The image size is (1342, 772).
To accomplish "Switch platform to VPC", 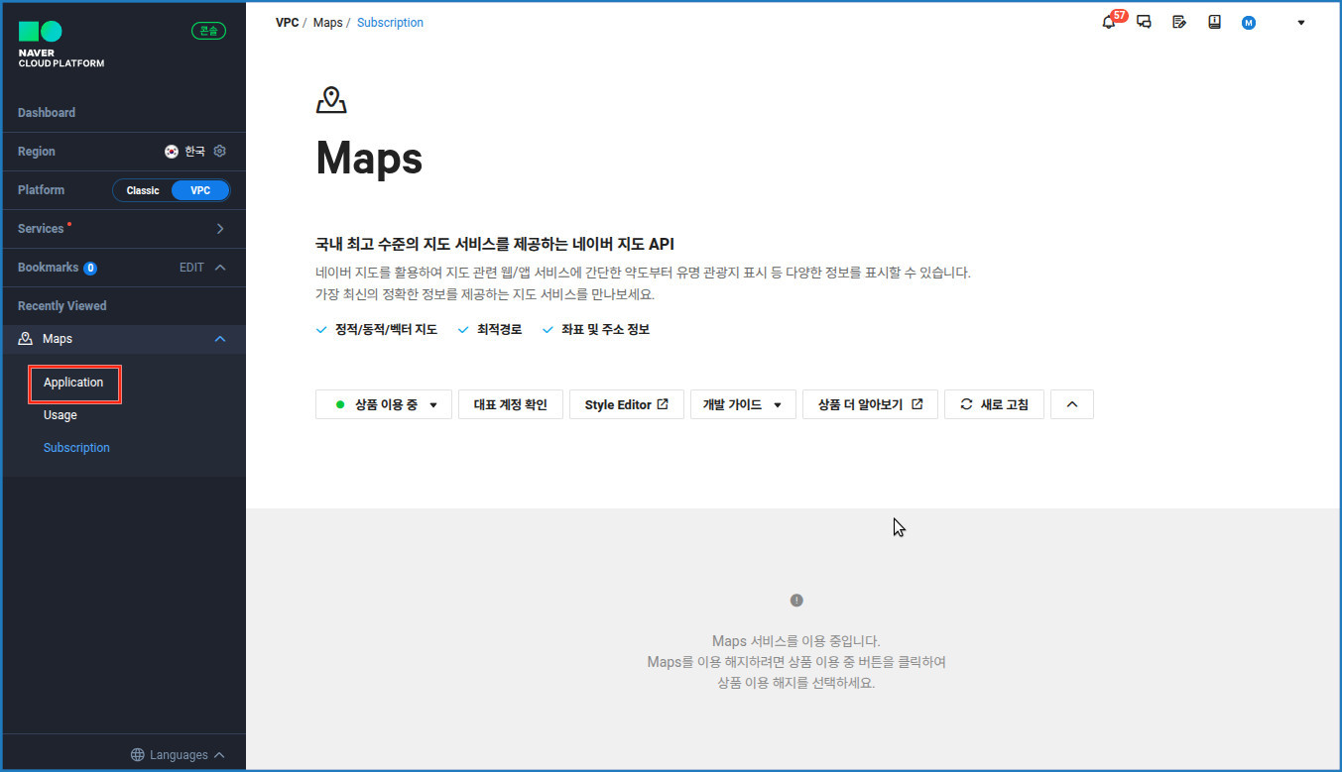I will (200, 190).
